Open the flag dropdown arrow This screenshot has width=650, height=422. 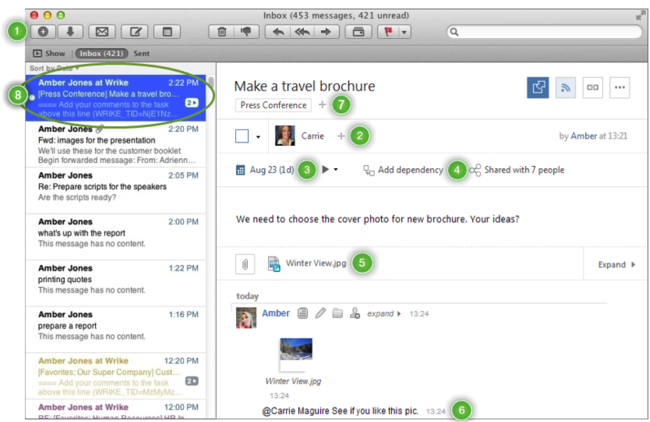(x=403, y=32)
